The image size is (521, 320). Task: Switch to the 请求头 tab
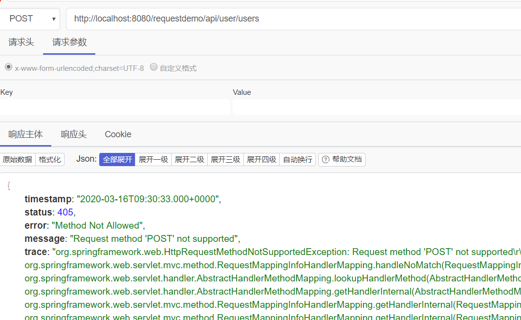[21, 42]
